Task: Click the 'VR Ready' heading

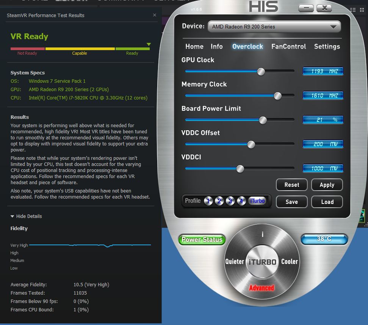Action: click(x=29, y=36)
